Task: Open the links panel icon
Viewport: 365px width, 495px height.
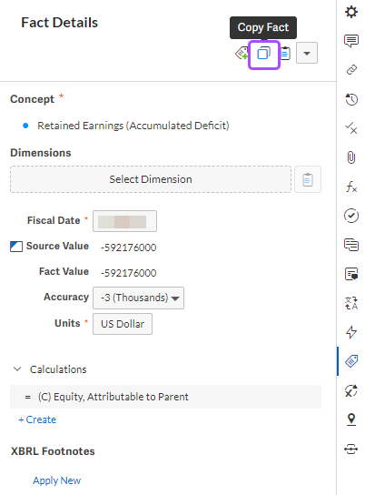Action: 351,69
